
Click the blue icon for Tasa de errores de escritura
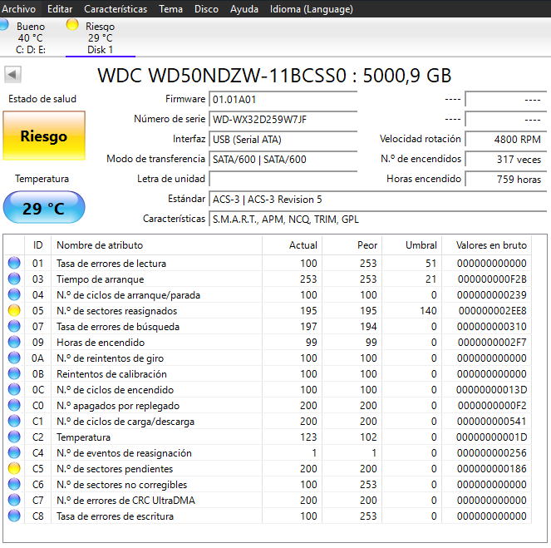(x=14, y=516)
